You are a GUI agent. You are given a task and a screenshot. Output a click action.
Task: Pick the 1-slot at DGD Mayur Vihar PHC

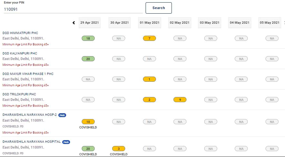coord(149,79)
